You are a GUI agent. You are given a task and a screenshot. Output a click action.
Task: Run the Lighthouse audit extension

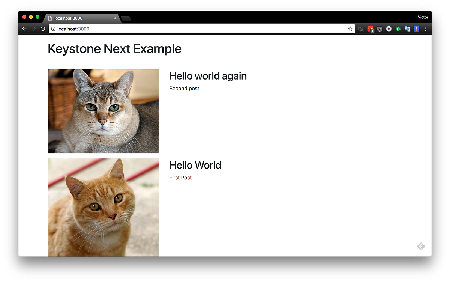[417, 29]
